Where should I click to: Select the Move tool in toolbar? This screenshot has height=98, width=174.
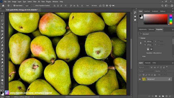tap(2, 14)
